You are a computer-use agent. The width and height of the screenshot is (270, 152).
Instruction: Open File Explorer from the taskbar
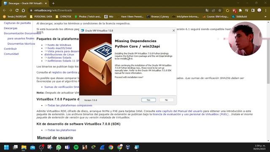(x=24, y=147)
